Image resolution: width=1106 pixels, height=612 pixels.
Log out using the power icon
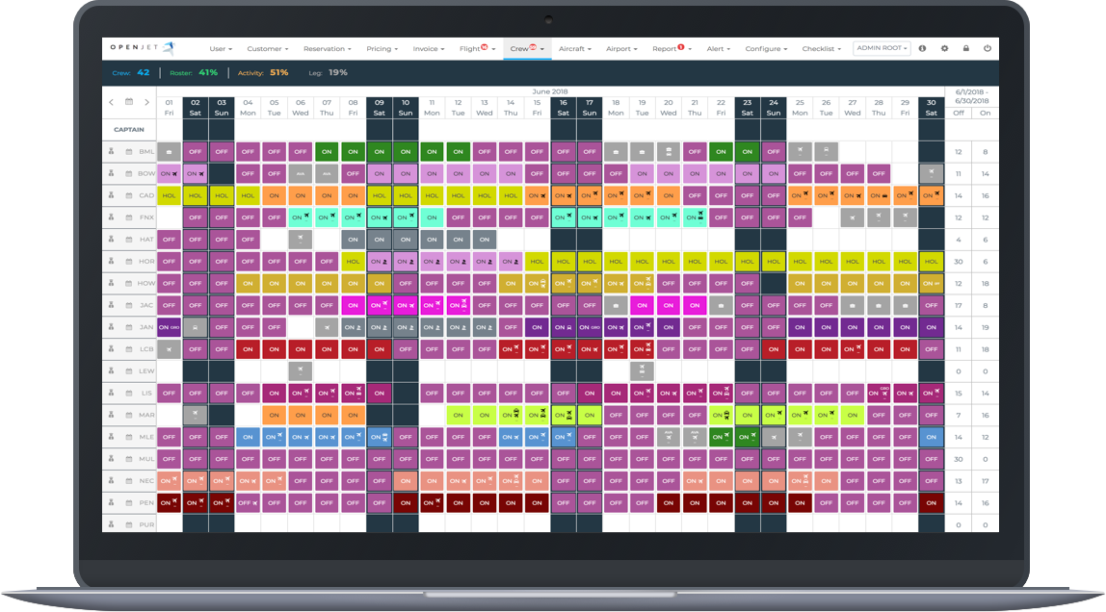click(x=987, y=48)
